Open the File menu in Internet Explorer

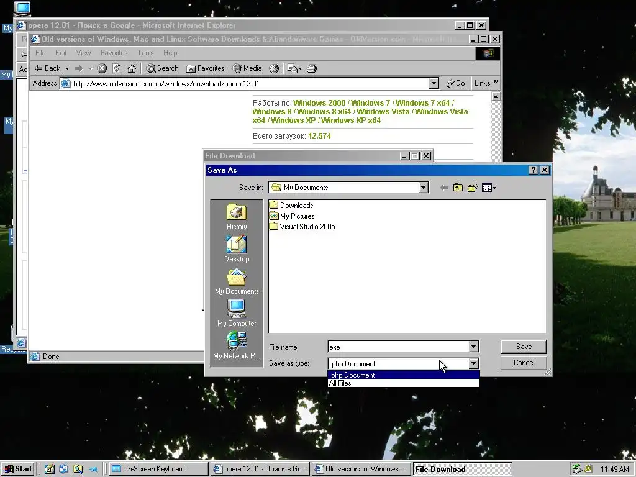click(40, 53)
